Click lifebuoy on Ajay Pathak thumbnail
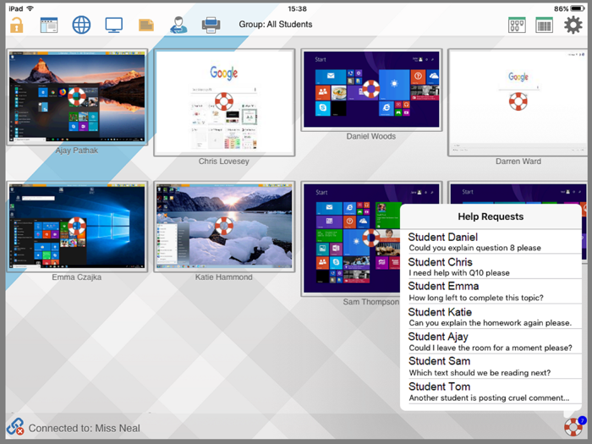 point(77,96)
